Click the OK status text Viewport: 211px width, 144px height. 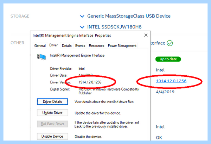click(x=159, y=138)
